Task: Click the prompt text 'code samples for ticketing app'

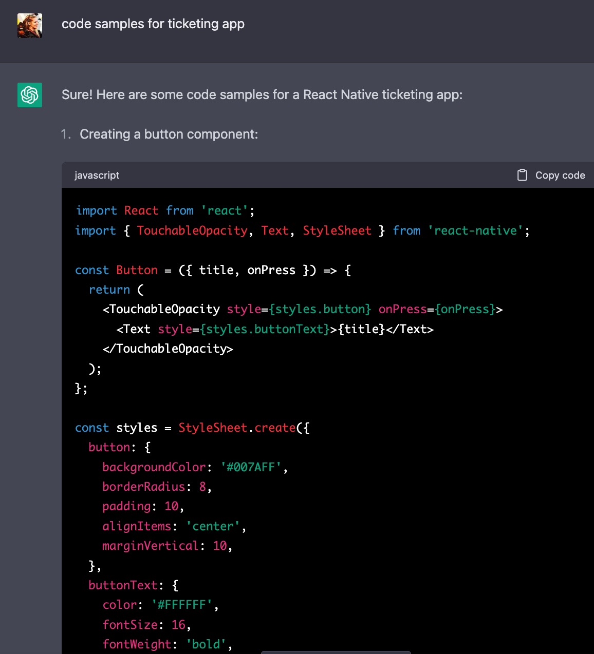Action: coord(153,24)
